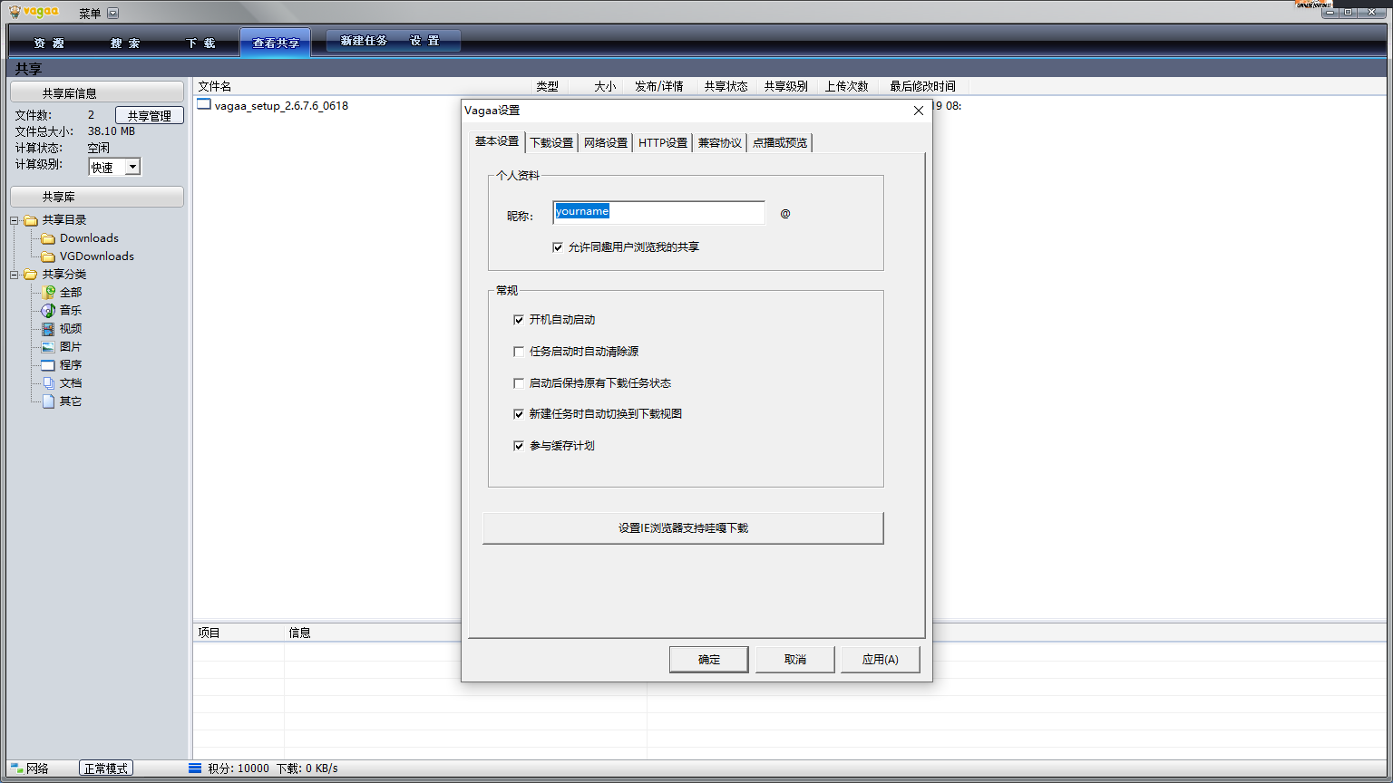Switch to 搜索 tab
This screenshot has height=783, width=1393.
(x=125, y=43)
